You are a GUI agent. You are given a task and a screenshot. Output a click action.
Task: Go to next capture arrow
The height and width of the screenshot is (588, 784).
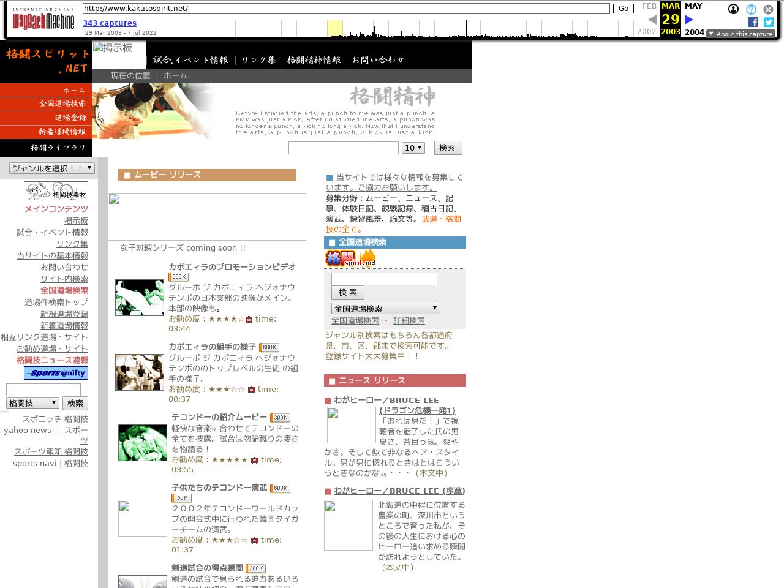click(688, 20)
